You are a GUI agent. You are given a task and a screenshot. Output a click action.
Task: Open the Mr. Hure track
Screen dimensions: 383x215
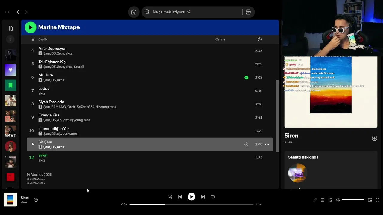click(46, 75)
